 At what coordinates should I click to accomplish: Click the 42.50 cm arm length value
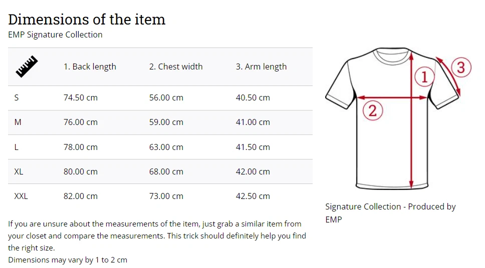(253, 196)
